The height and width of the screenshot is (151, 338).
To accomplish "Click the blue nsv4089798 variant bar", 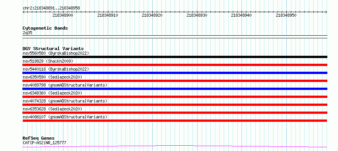I will (175, 89).
